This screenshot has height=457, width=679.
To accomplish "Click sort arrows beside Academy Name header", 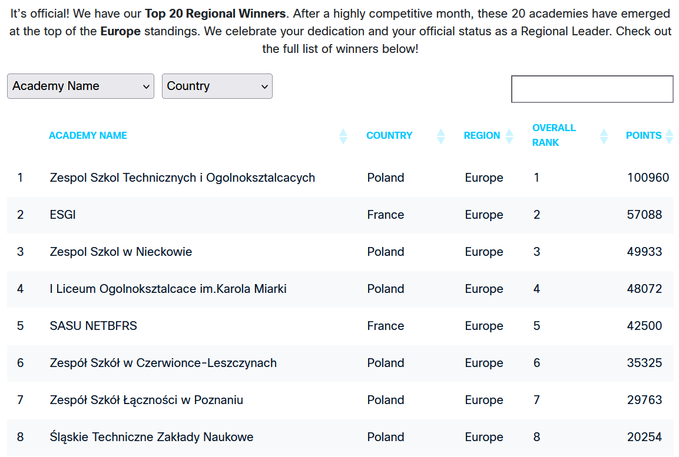I will tap(343, 136).
